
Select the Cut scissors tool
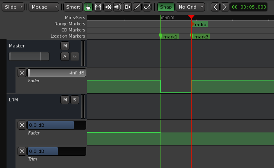tap(108, 7)
